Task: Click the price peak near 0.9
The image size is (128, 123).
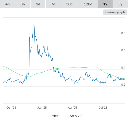Action: pyautogui.click(x=34, y=24)
